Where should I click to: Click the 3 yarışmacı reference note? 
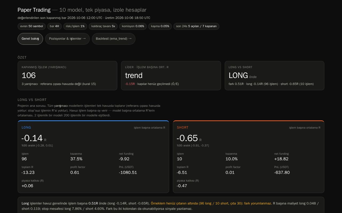(x=59, y=84)
